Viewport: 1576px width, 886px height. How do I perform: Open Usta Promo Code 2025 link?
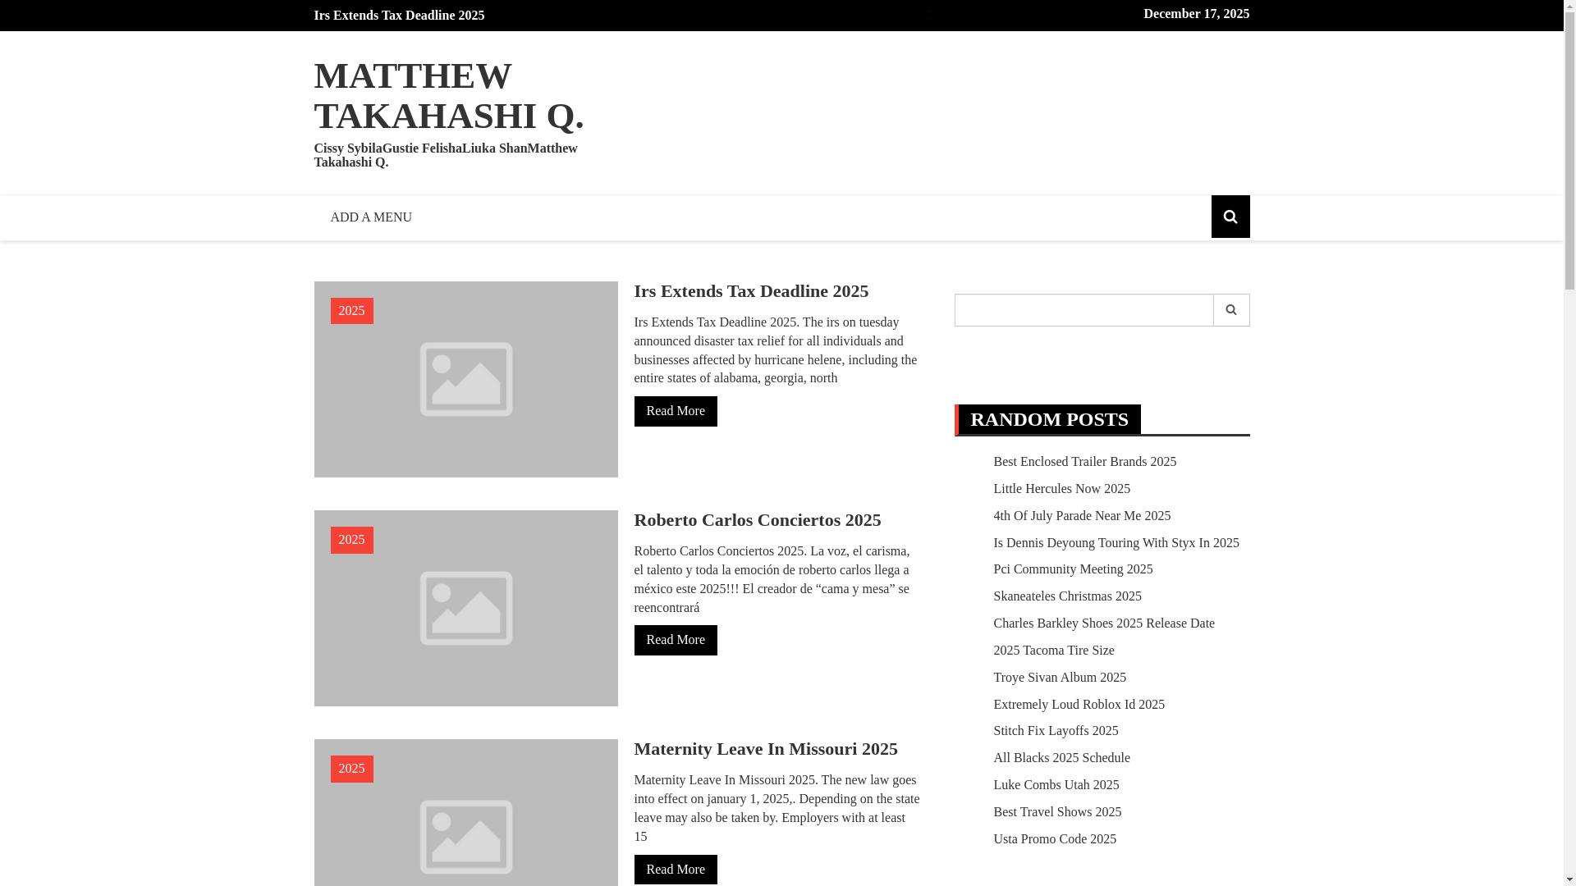1054,839
